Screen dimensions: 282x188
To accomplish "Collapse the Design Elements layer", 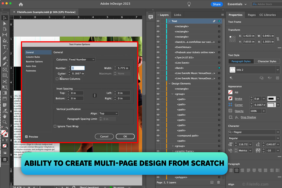I will click(x=169, y=84).
